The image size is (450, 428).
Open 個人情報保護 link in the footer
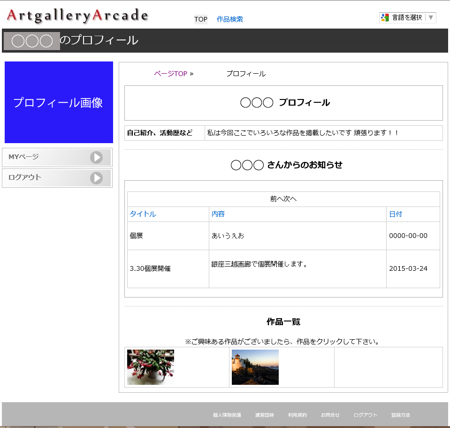[x=227, y=415]
